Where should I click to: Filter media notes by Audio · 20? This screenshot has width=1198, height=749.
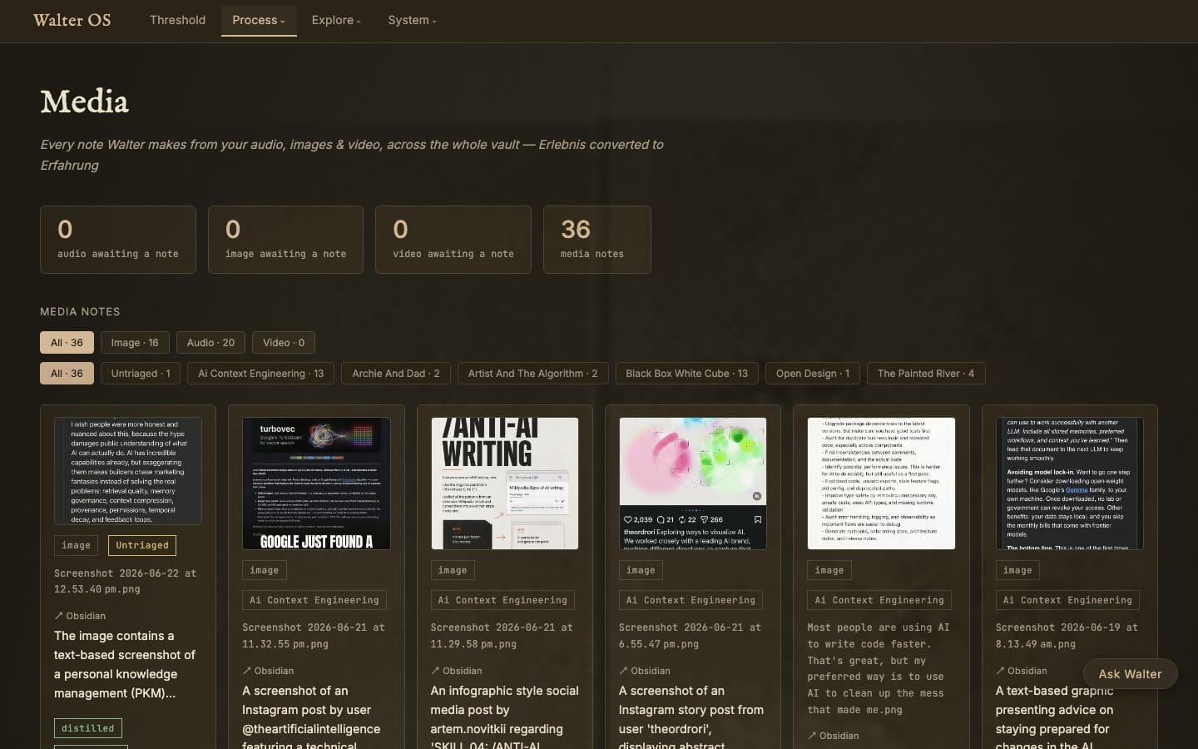point(210,343)
